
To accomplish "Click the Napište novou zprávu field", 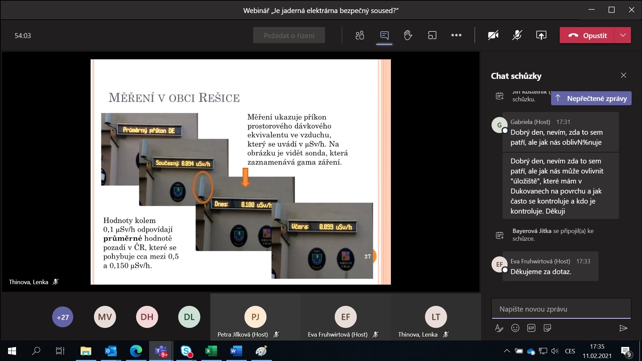I will 561,309.
